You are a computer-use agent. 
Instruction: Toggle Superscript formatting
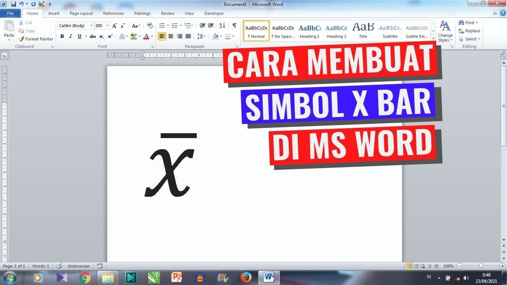(x=110, y=36)
